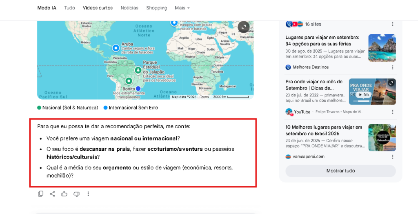
Task: Click the blue dot marker near Bonito
Action: [138, 88]
